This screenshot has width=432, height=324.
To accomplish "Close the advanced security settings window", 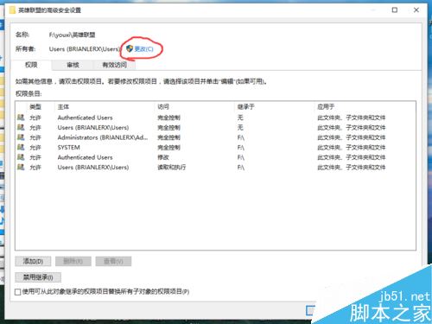I will pos(416,10).
